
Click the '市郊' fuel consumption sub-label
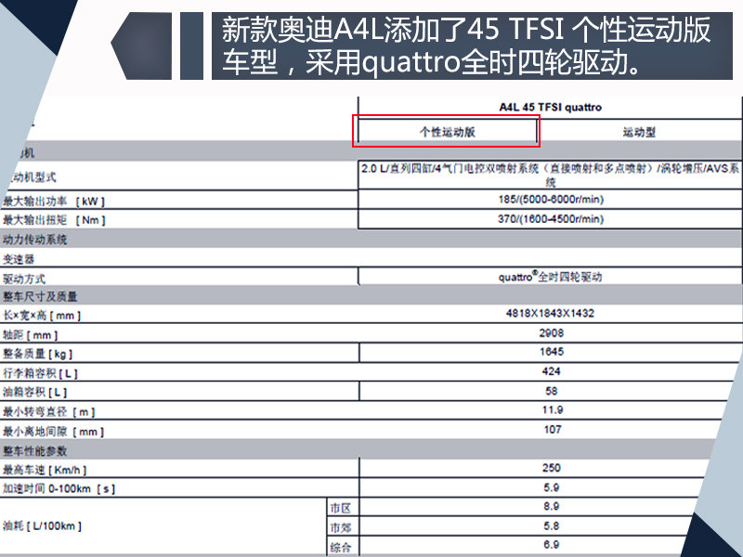(x=340, y=527)
